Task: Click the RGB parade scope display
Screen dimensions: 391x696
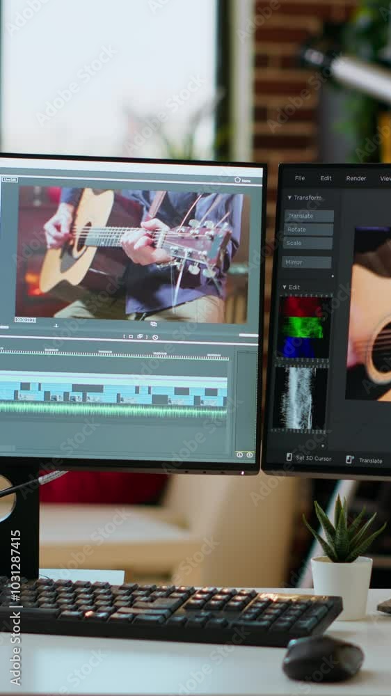Action: click(x=303, y=327)
